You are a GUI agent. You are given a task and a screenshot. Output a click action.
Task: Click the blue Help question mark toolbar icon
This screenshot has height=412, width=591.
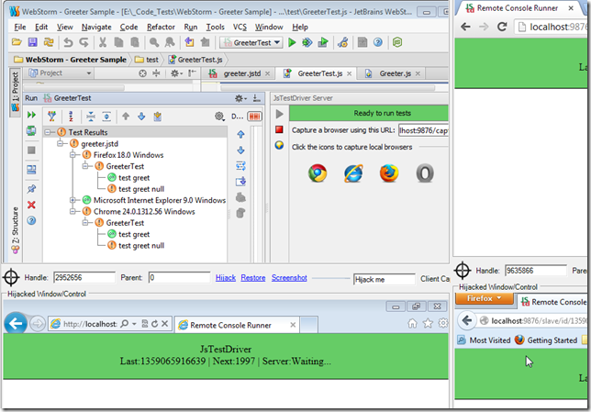point(378,42)
